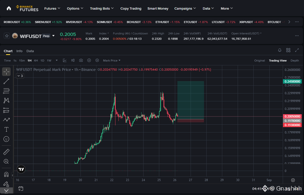Switch to Depth chart view
The height and width of the screenshot is (195, 304).
click(295, 61)
